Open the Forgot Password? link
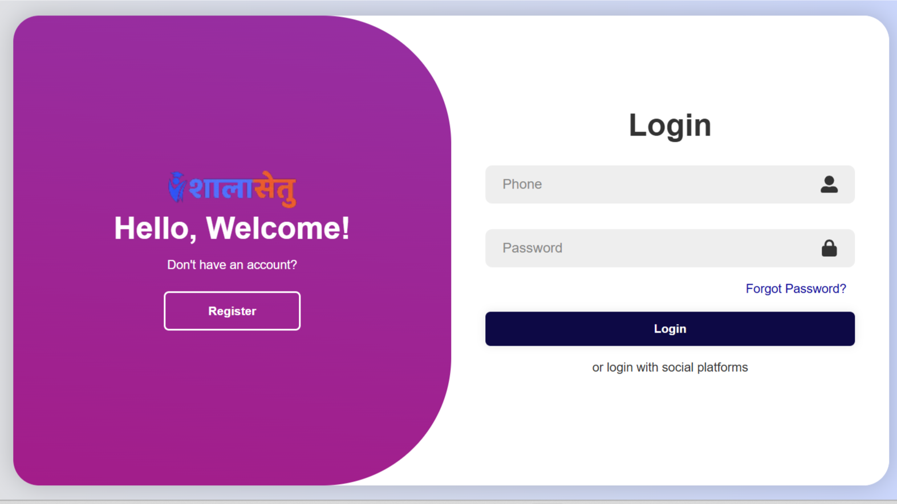The height and width of the screenshot is (504, 897). 795,289
